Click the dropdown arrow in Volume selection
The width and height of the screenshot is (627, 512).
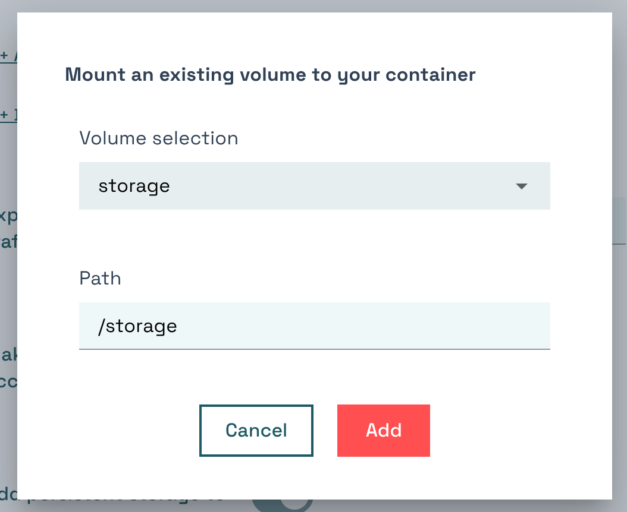coord(521,187)
